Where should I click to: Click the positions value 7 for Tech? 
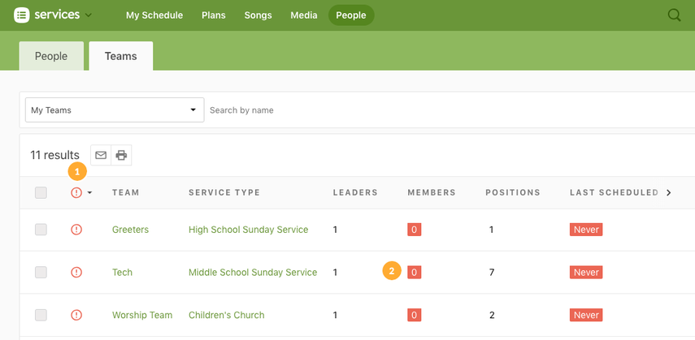[x=492, y=273]
